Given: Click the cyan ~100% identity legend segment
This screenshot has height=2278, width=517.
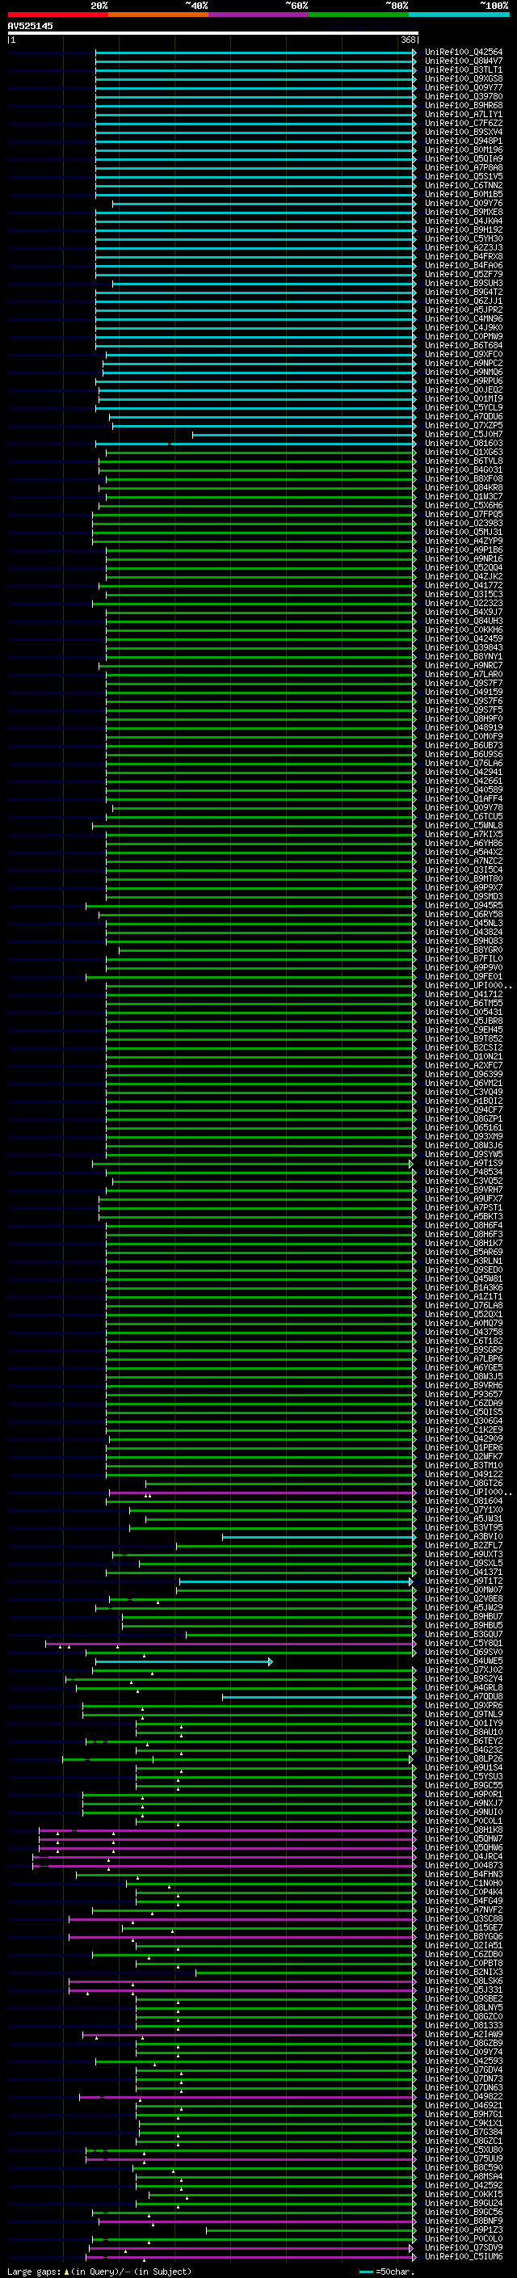Looking at the screenshot, I should [x=459, y=15].
